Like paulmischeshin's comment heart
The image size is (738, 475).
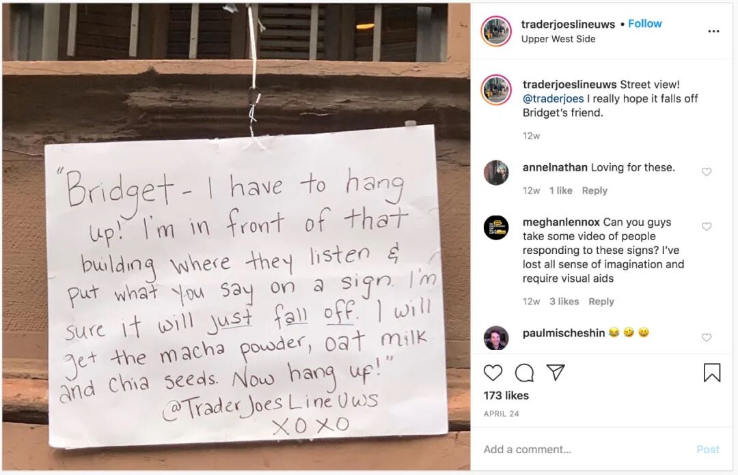[707, 338]
